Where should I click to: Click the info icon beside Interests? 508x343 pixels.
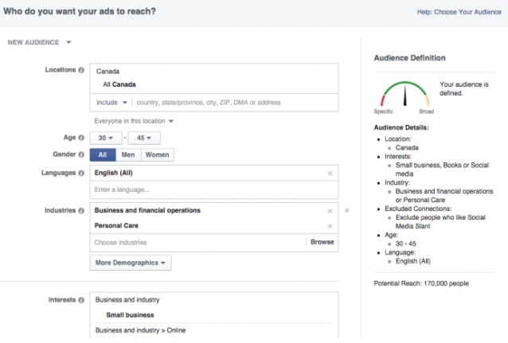81,300
